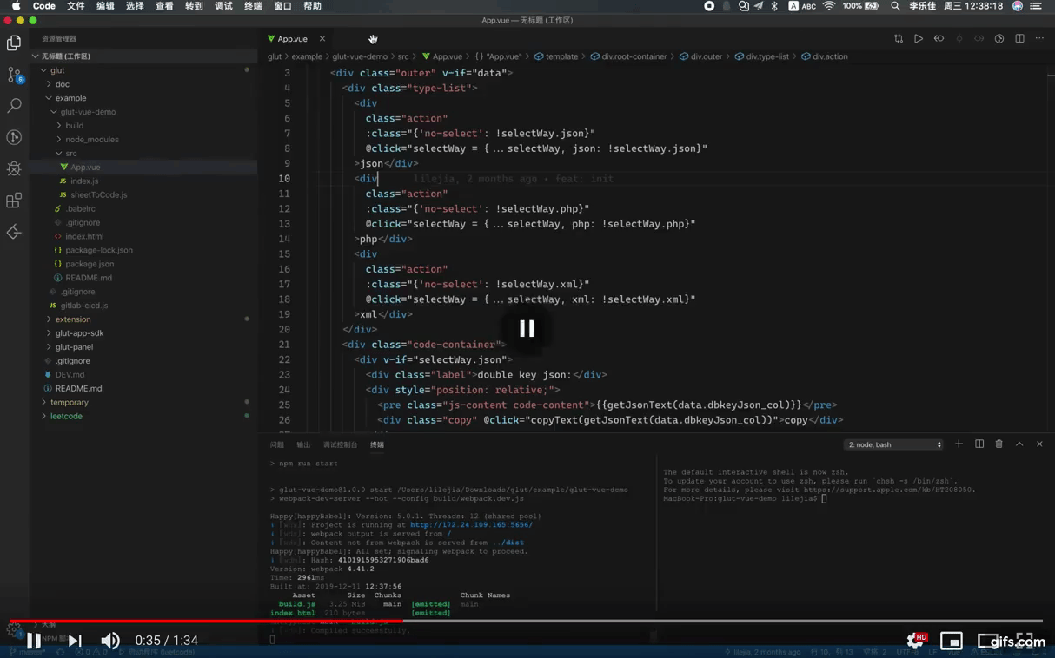
Task: Open the Wi-Fi menu bar icon
Action: point(829,6)
